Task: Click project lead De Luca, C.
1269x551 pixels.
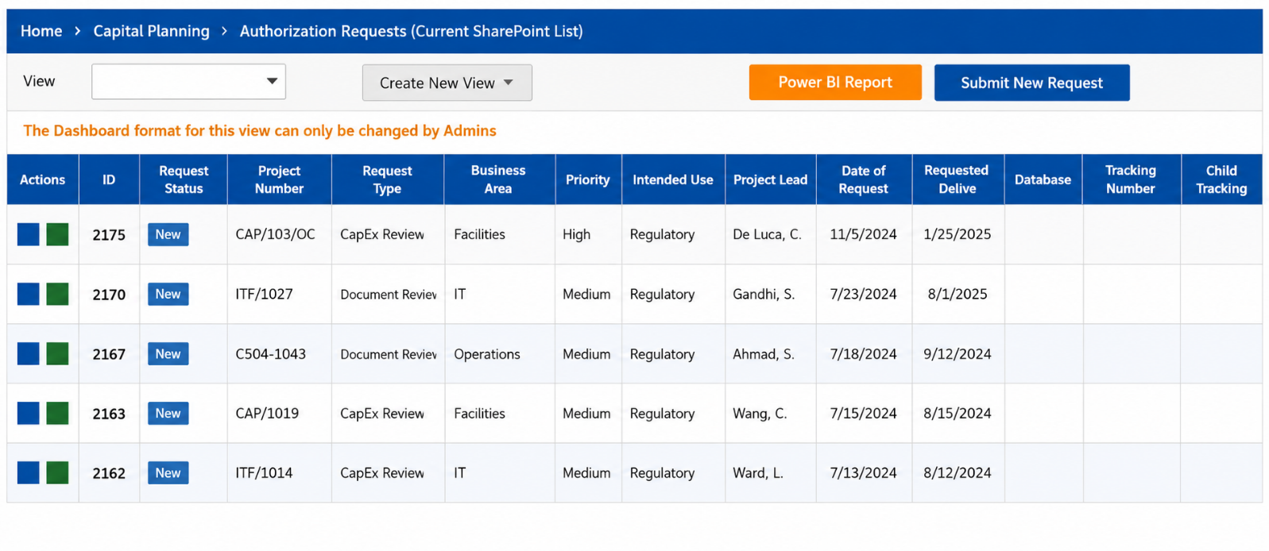Action: pyautogui.click(x=767, y=234)
